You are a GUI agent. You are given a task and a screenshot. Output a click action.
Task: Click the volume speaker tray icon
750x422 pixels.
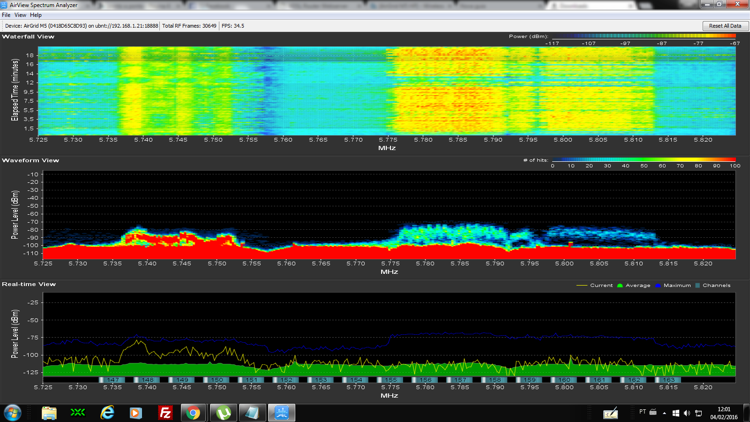pos(687,413)
